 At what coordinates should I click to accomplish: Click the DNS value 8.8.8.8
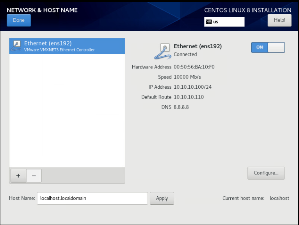181,107
